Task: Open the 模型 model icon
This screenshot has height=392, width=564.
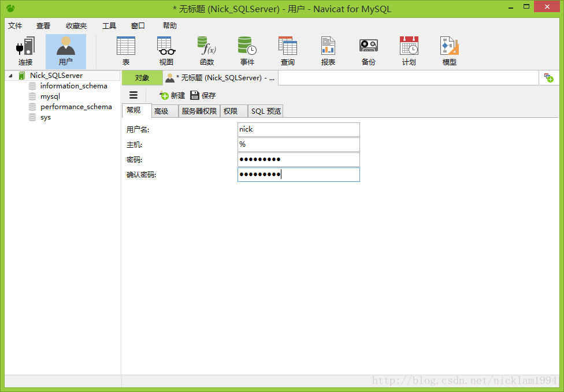Action: (449, 51)
